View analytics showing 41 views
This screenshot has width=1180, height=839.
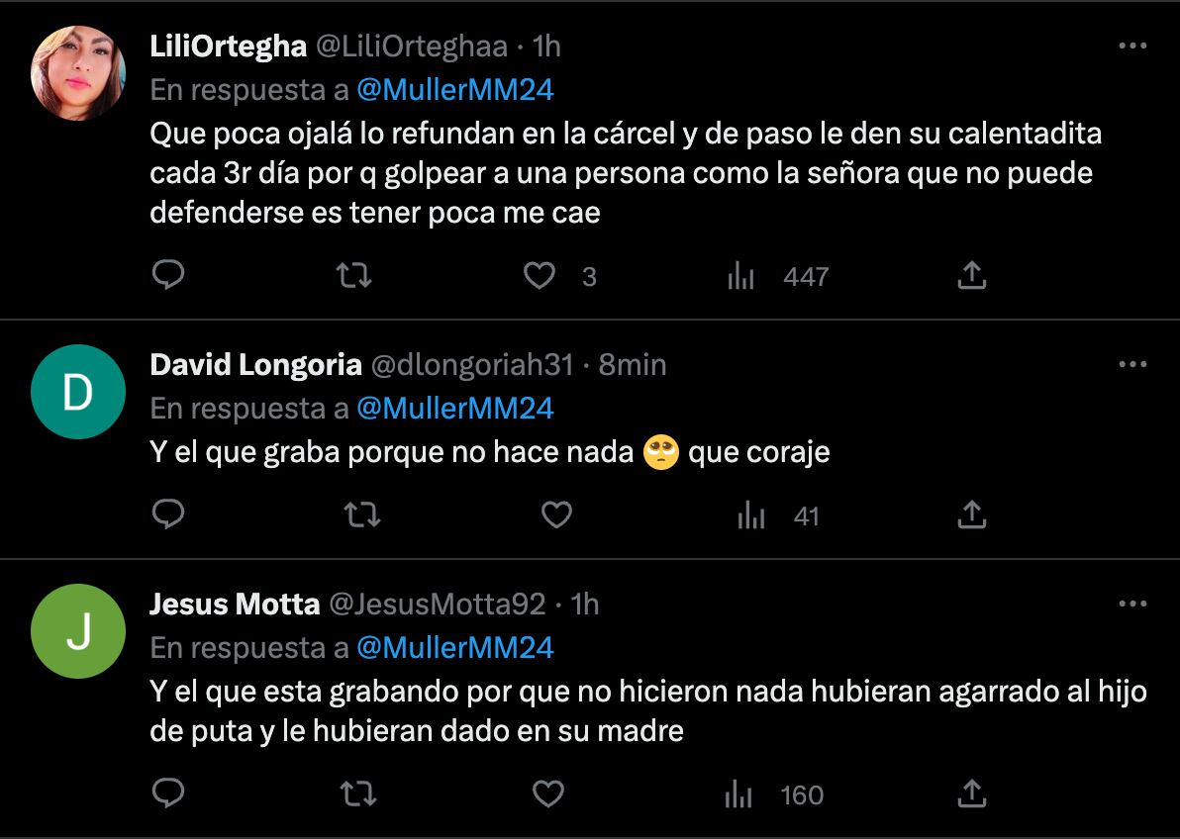pyautogui.click(x=751, y=515)
